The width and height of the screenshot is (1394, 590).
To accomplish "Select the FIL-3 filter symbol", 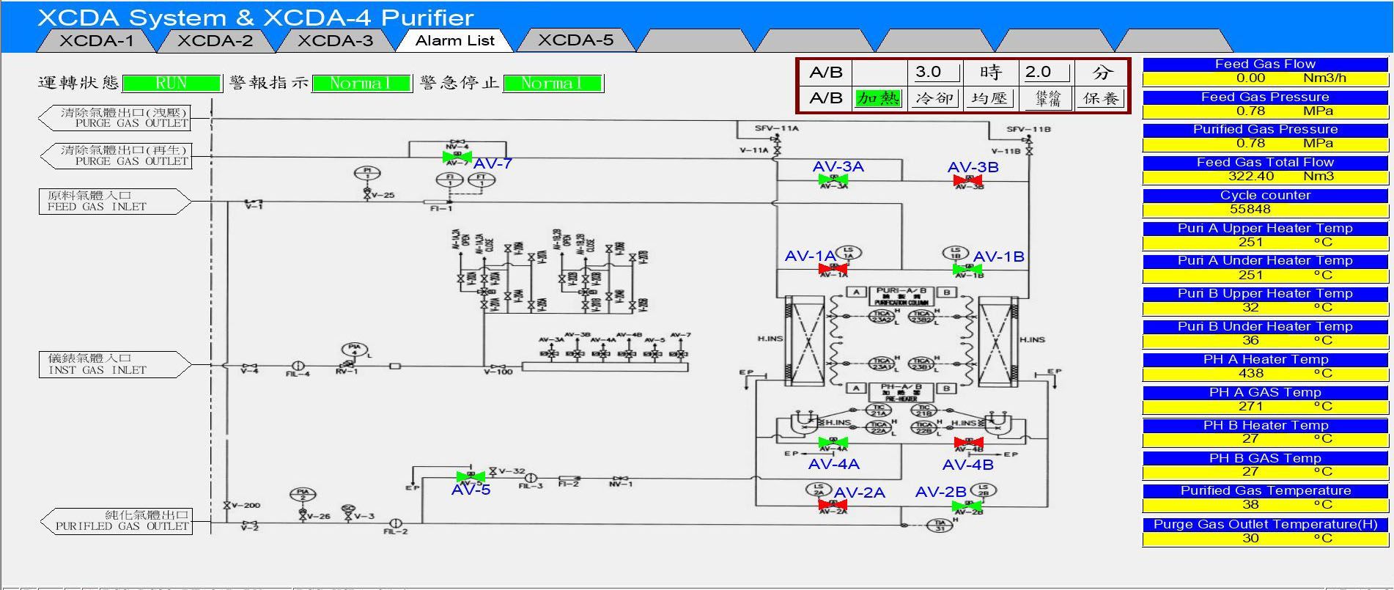I will pos(531,476).
